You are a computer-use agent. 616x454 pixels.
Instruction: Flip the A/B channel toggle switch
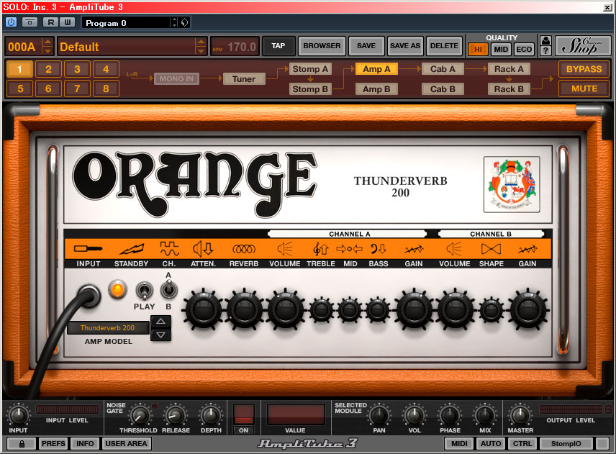tap(169, 291)
